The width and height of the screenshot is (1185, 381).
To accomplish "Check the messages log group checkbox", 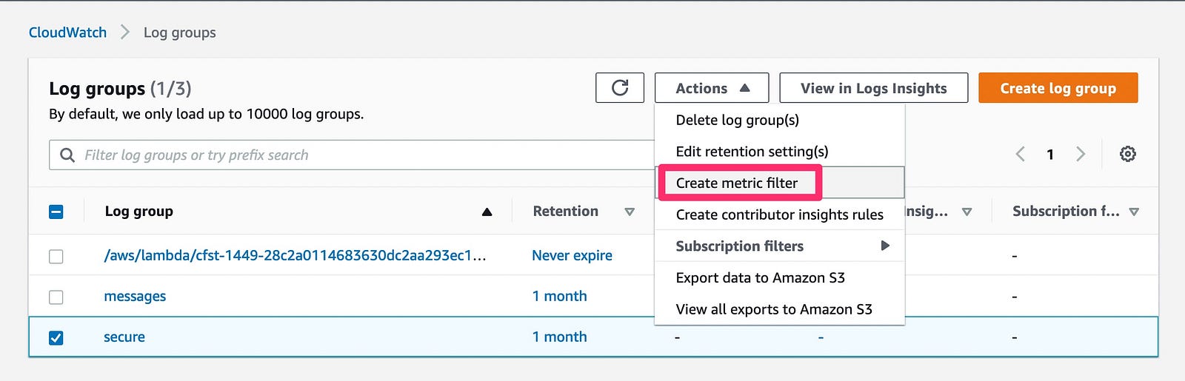I will coord(56,297).
